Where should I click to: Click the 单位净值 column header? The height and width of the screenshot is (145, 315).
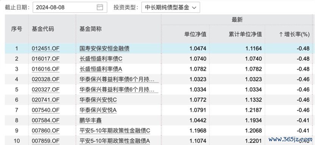[x=195, y=34]
